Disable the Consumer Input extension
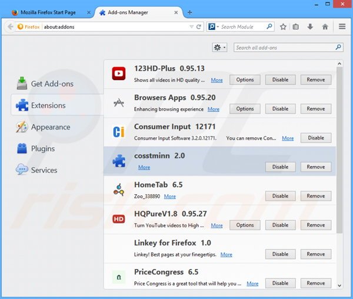Screen dimensions: 353x299 click(x=316, y=138)
